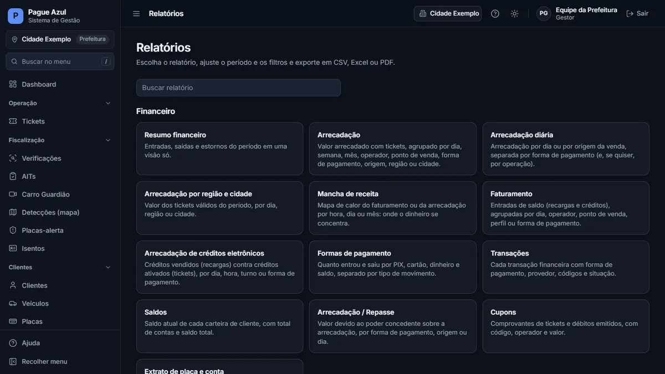
Task: Click the Verificações scan icon
Action: (x=13, y=158)
